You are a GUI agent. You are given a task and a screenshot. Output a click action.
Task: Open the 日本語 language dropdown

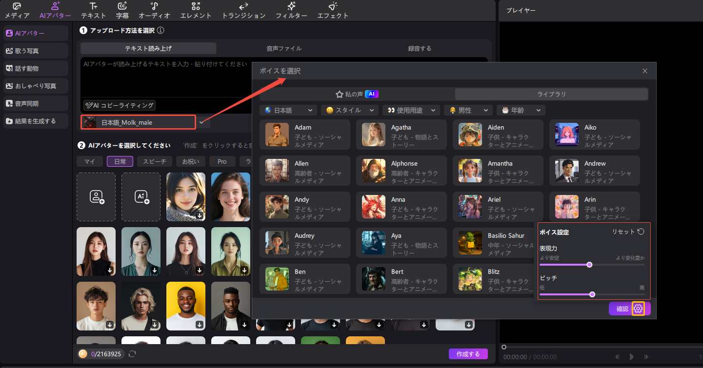288,111
